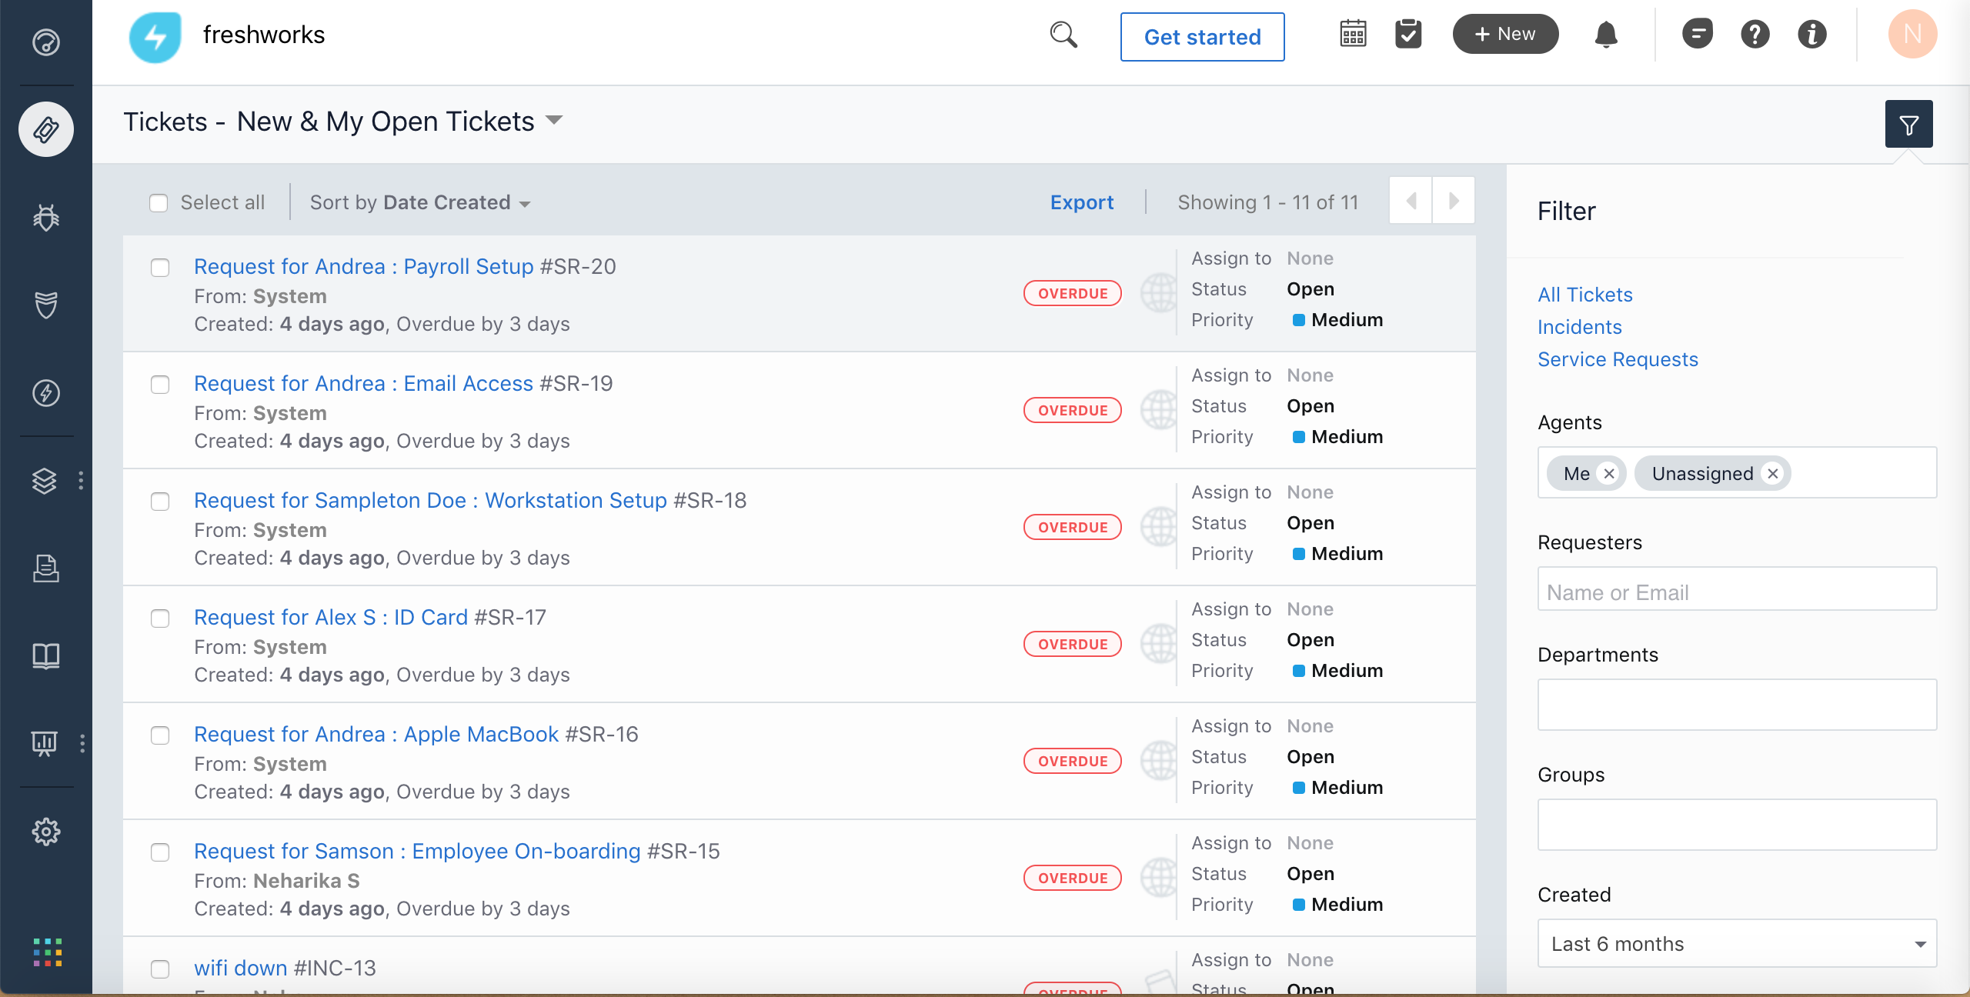Enable the Select all checkbox
This screenshot has height=997, width=1970.
[158, 202]
